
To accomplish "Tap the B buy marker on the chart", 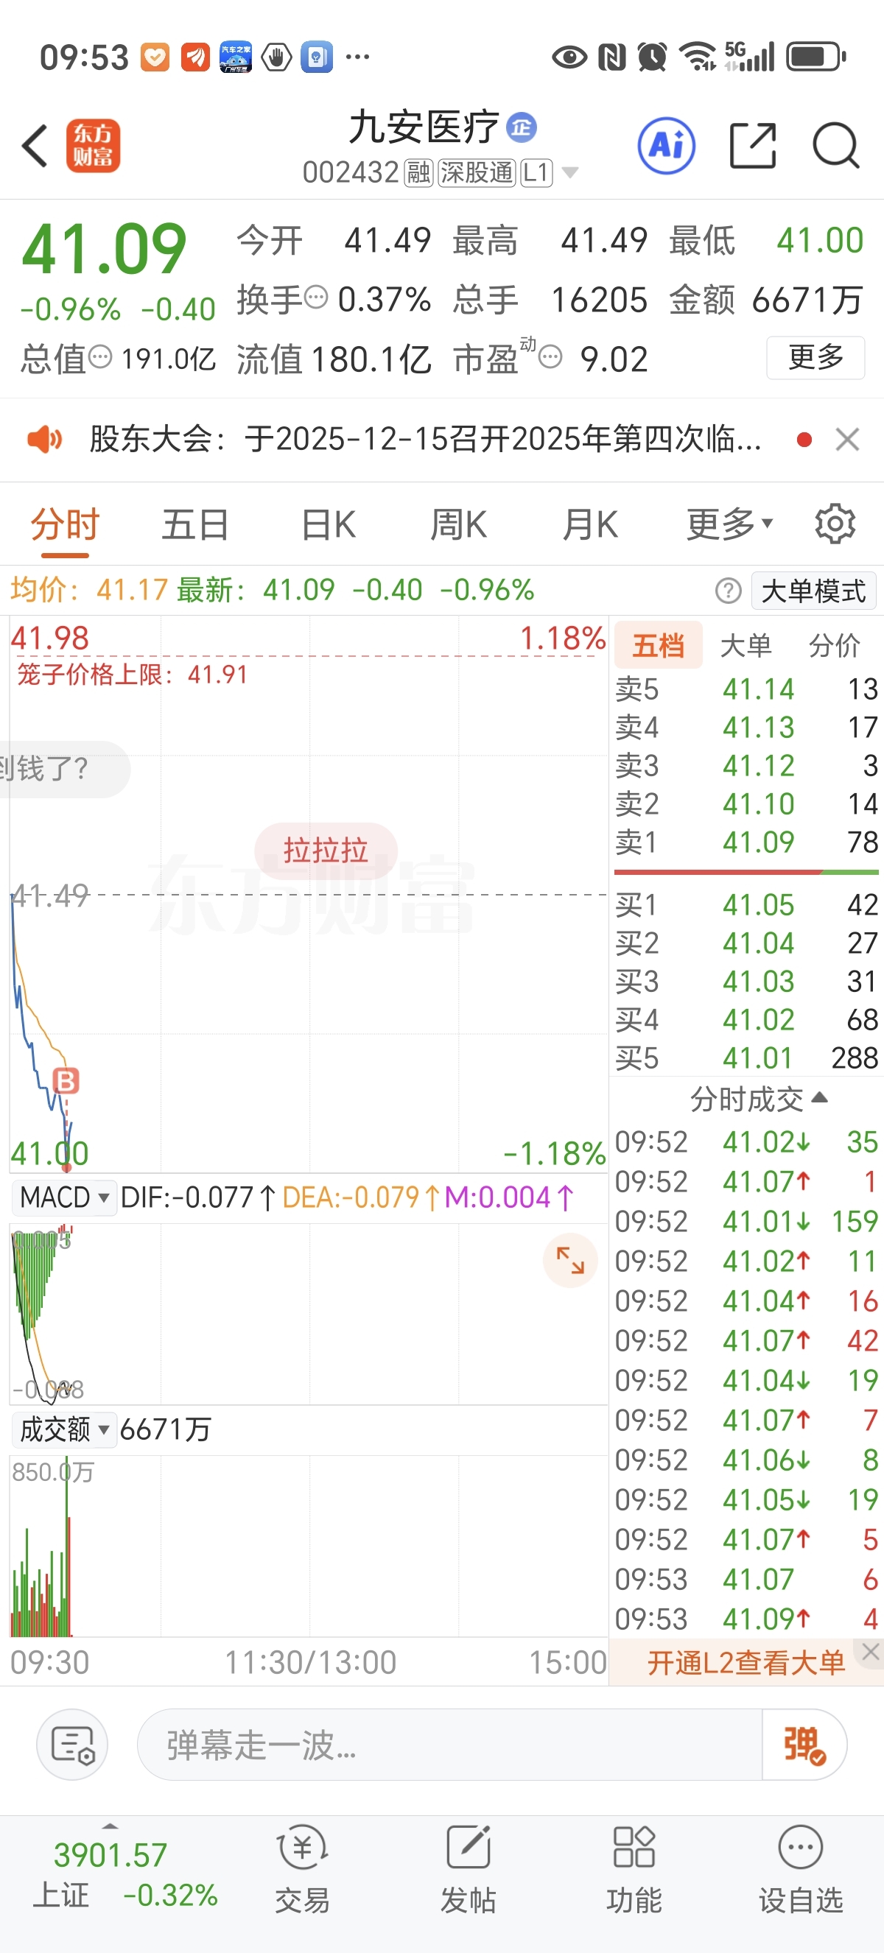I will (x=66, y=1080).
